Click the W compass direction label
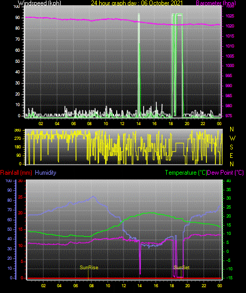 click(x=232, y=138)
